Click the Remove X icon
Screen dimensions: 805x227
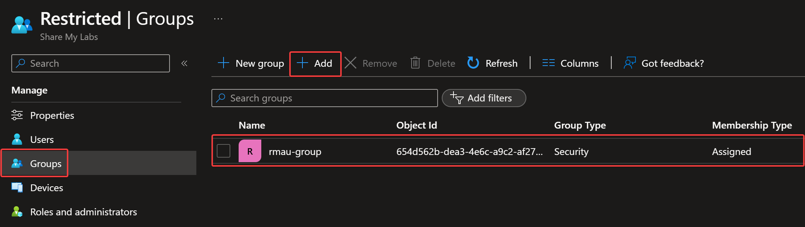[350, 63]
